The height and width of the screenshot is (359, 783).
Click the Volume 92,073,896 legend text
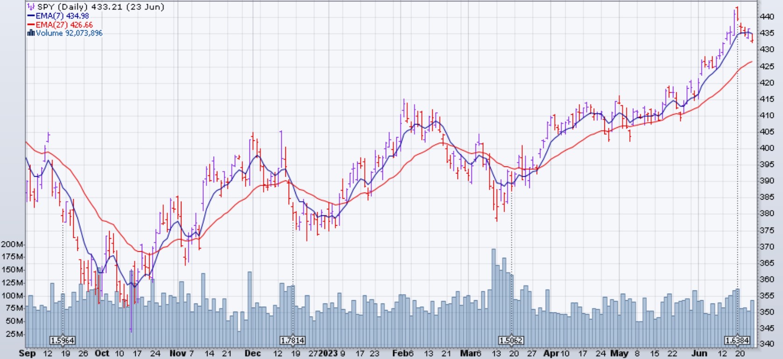click(x=69, y=33)
